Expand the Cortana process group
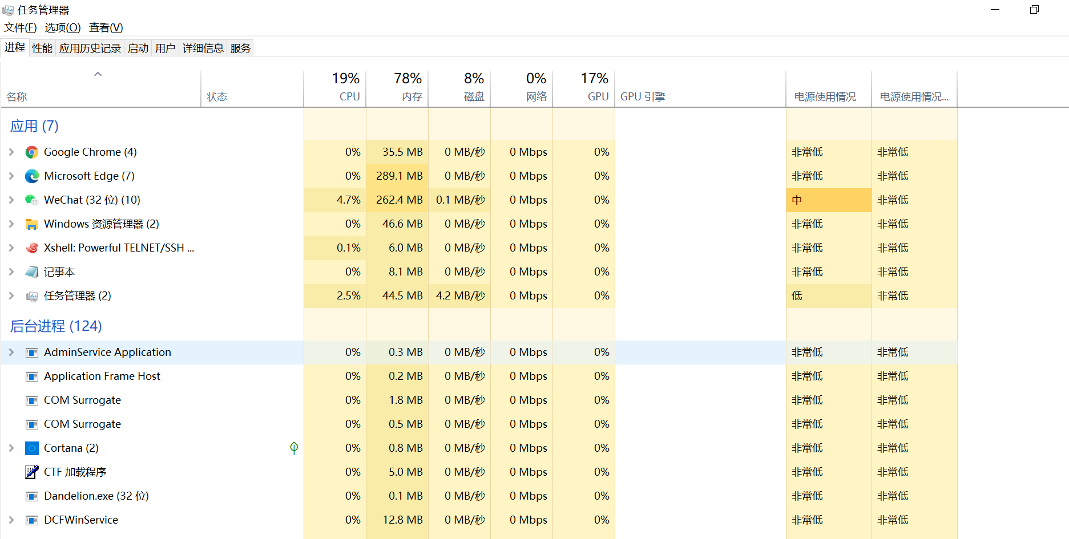The image size is (1069, 539). [x=11, y=448]
